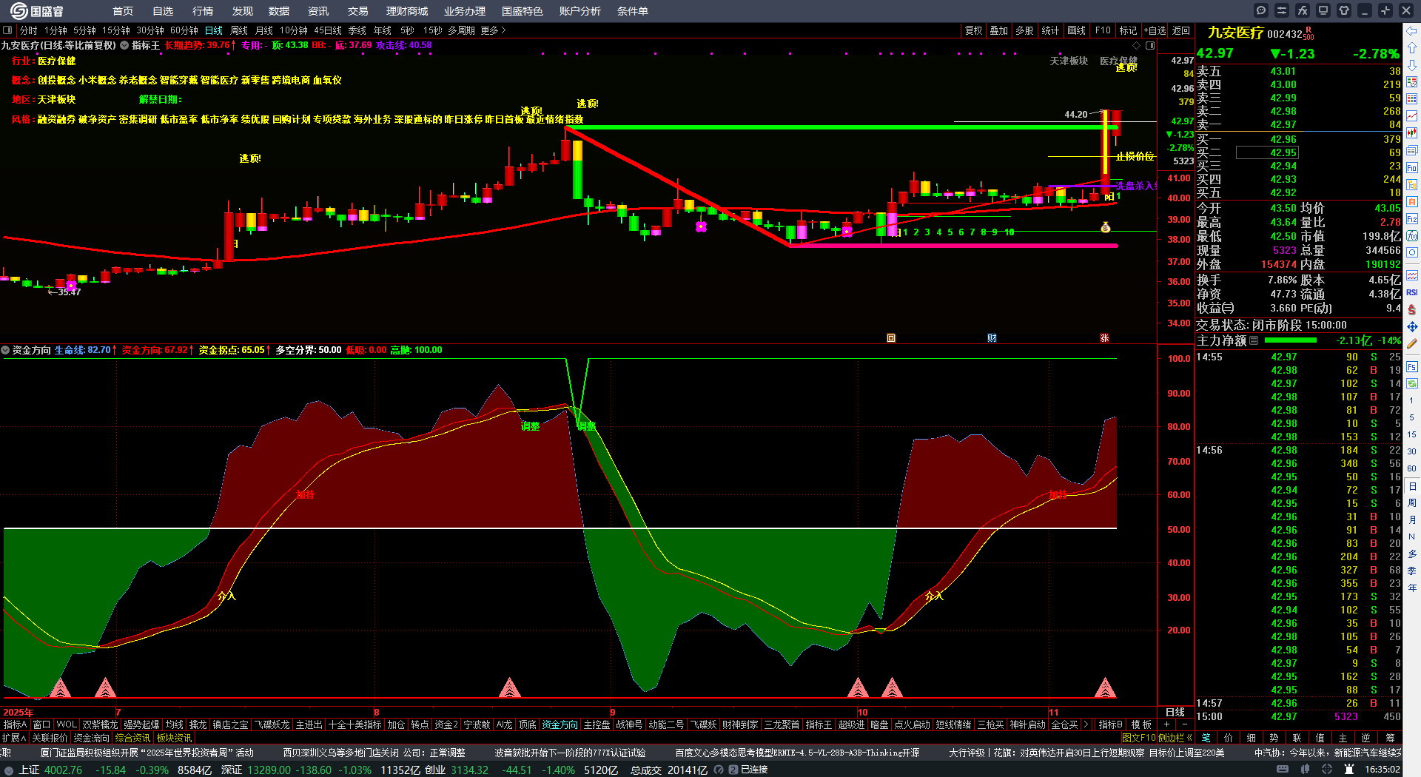Open the shirt skin-theme icon in title bar
1421x777 pixels.
click(x=1344, y=10)
